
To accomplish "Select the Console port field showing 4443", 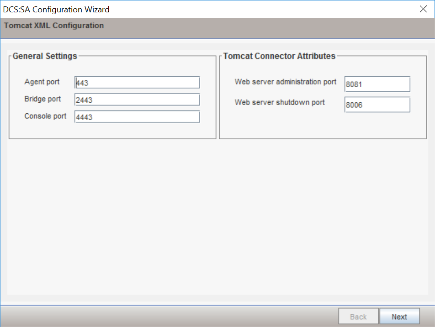I will coord(137,116).
